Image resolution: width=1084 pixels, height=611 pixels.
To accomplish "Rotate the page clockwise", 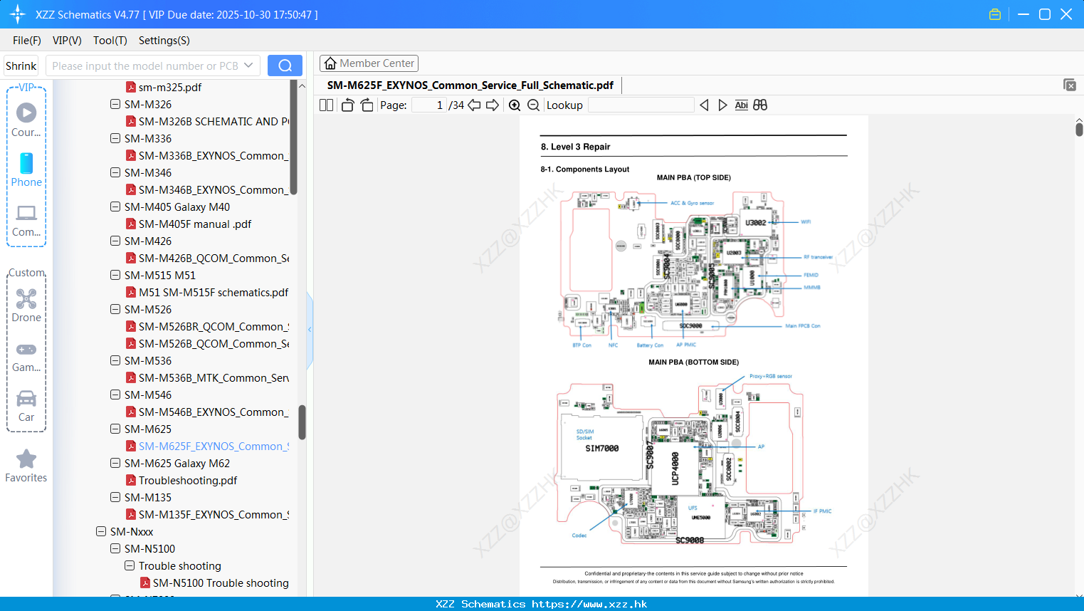I will coord(367,105).
